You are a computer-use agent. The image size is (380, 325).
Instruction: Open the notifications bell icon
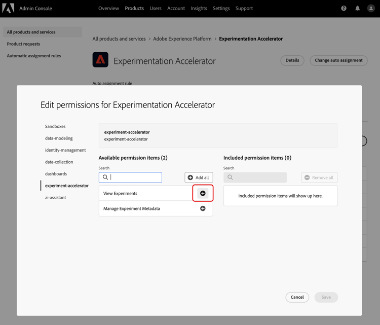[x=358, y=8]
